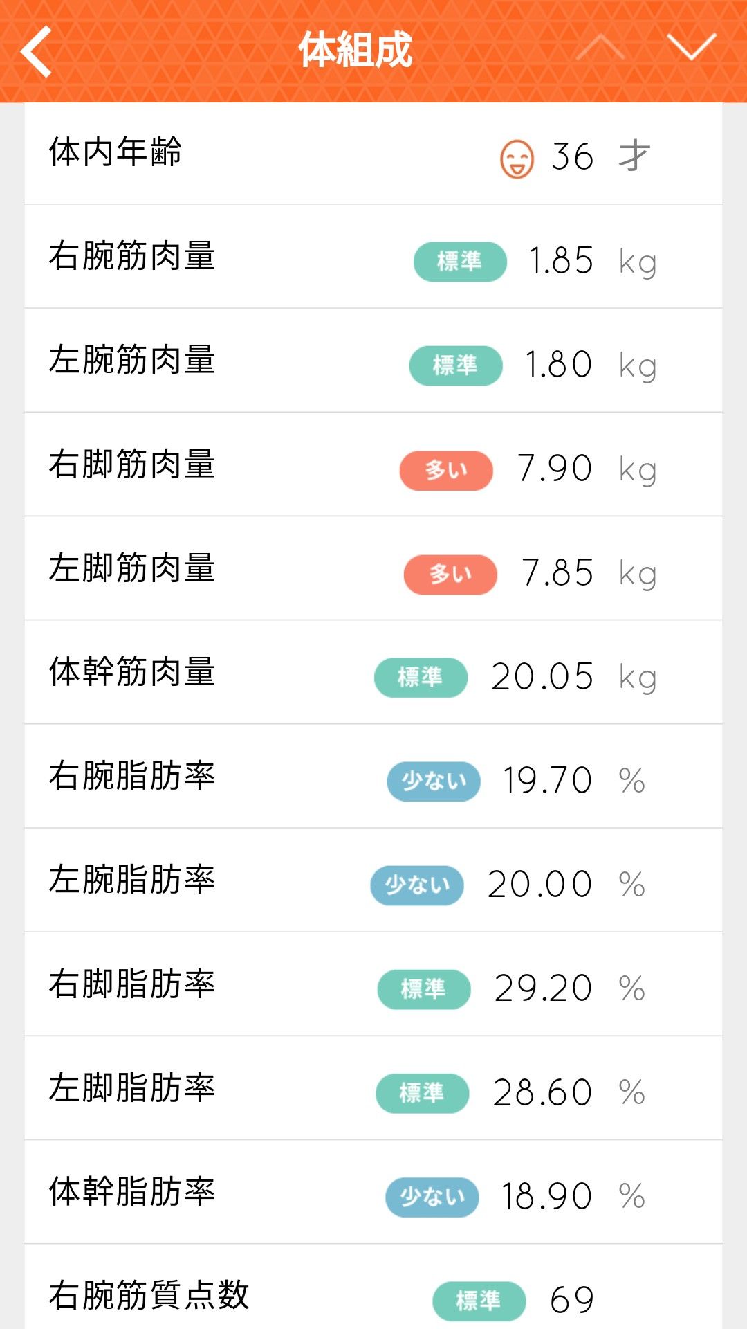747x1329 pixels.
Task: Select the 左腕筋肉量 row label
Action: [x=132, y=360]
